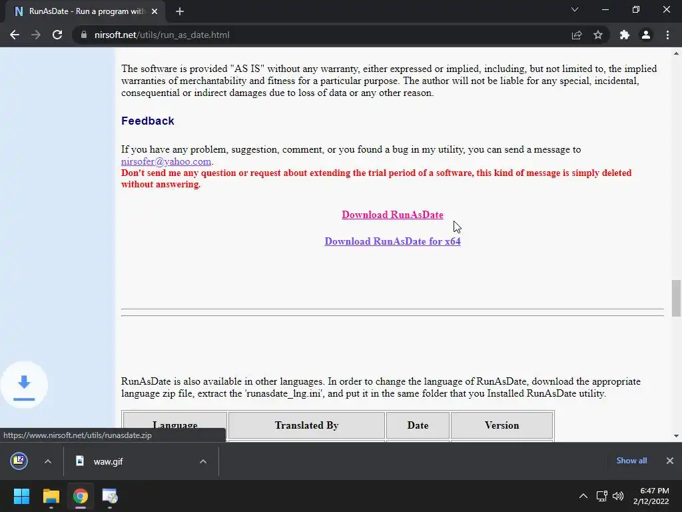Open Chrome's three-dot menu
This screenshot has height=512, width=682.
coord(667,35)
